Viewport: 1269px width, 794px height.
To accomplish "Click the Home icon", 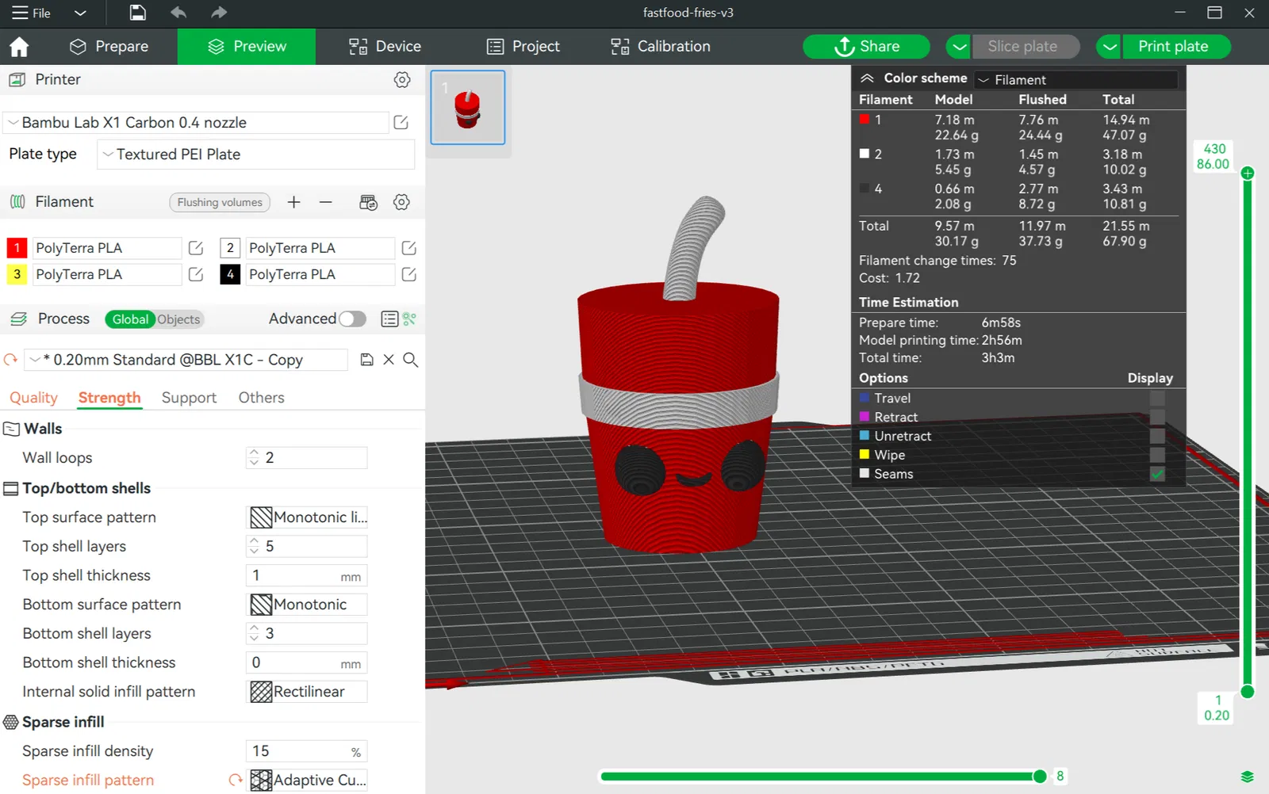I will tap(19, 47).
